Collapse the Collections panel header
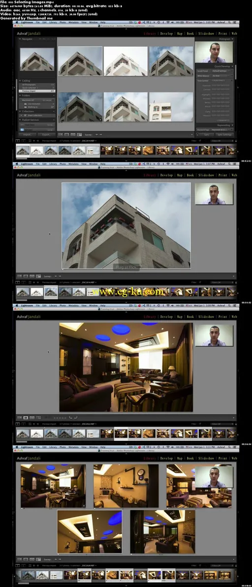Viewport: 252px width, 587px height. tap(37, 111)
